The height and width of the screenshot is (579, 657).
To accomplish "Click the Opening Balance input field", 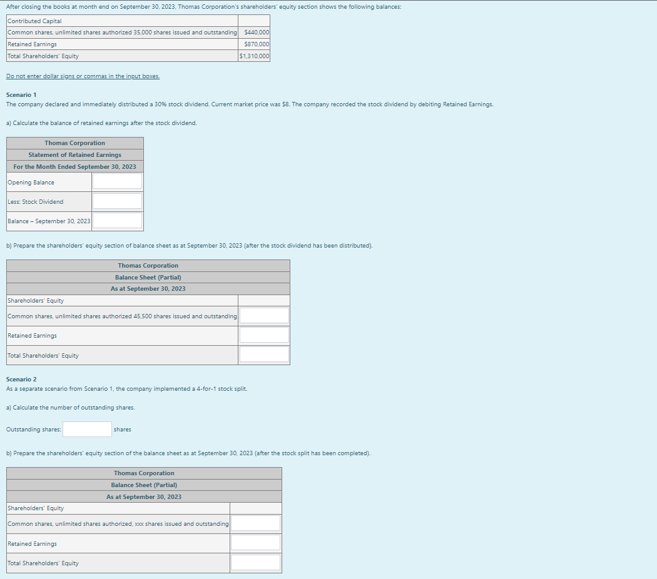I will [117, 181].
